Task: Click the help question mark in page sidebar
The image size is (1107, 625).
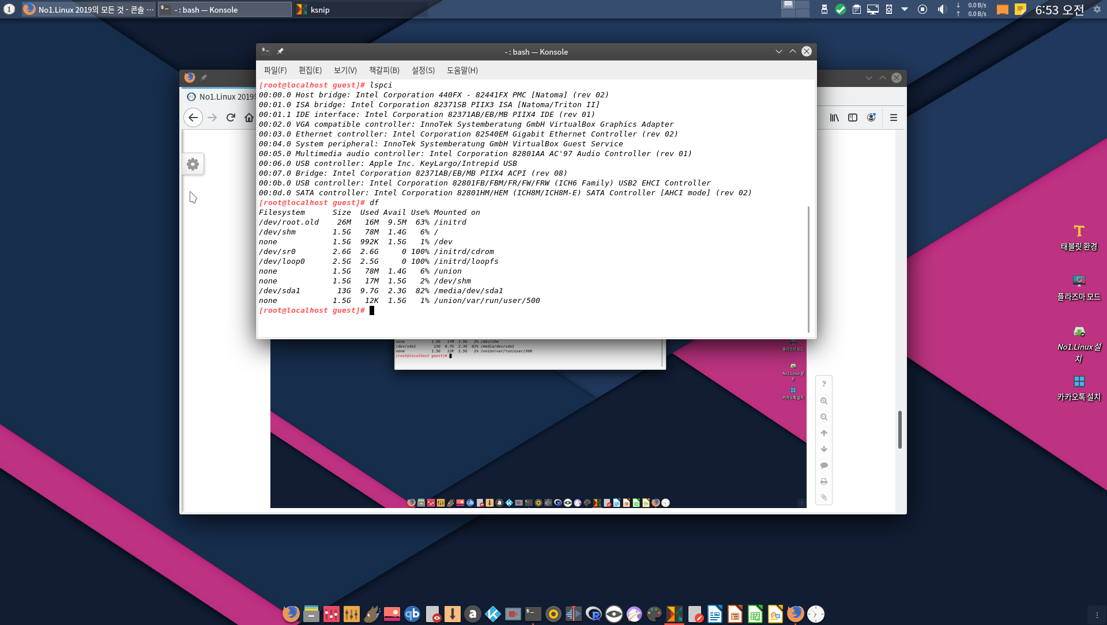Action: (824, 384)
